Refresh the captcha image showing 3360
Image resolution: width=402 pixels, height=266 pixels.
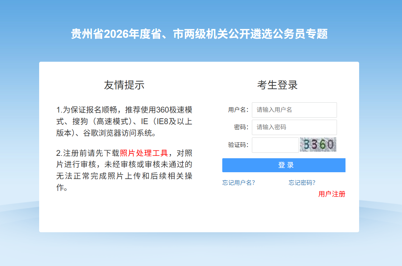(318, 145)
